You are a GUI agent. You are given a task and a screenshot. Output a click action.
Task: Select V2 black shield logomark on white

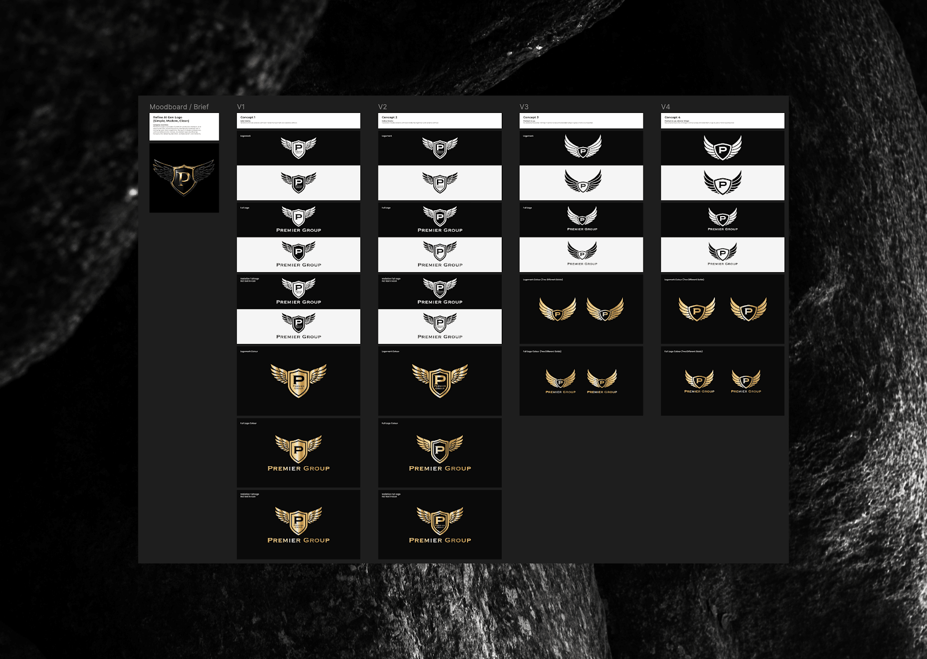pyautogui.click(x=440, y=182)
